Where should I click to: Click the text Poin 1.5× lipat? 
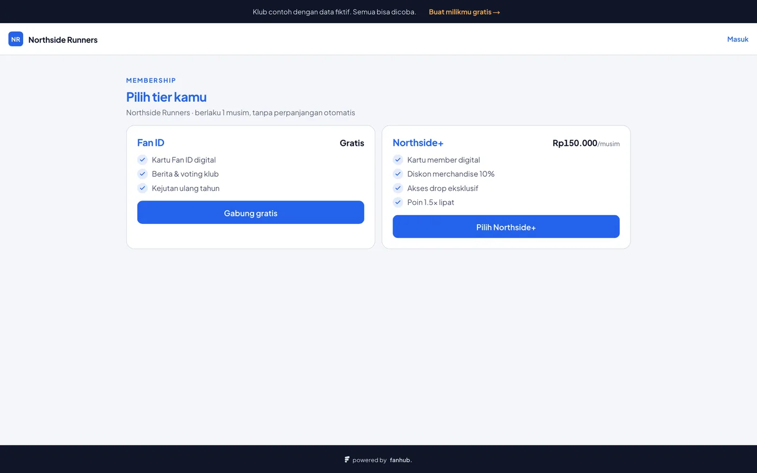[x=430, y=202]
